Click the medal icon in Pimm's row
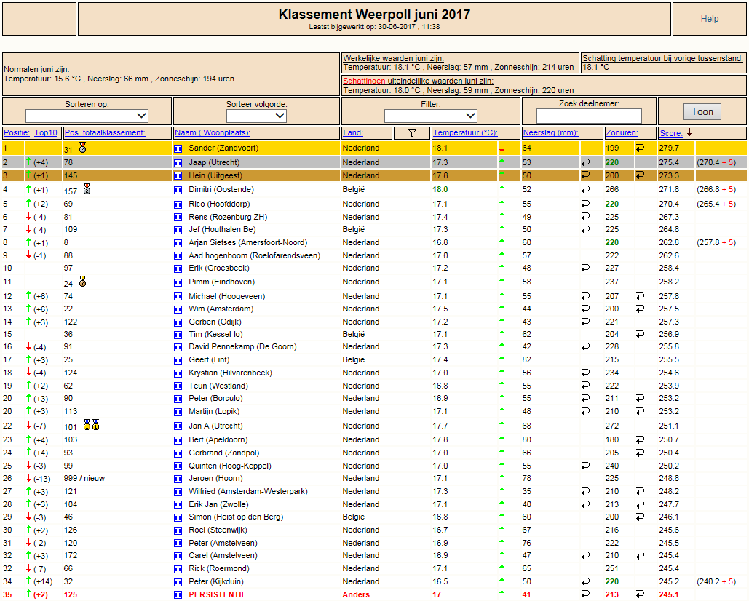The width and height of the screenshot is (749, 601). click(83, 281)
